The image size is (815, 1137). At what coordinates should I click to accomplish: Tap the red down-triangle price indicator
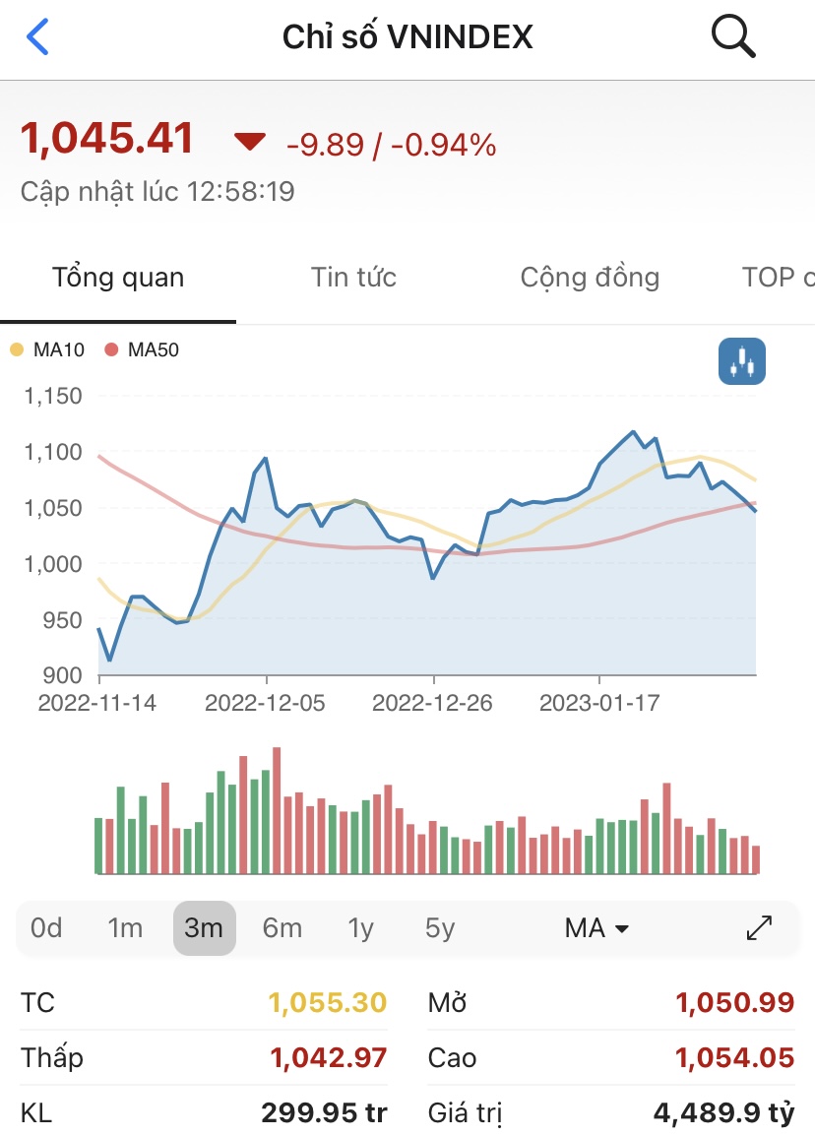point(250,143)
